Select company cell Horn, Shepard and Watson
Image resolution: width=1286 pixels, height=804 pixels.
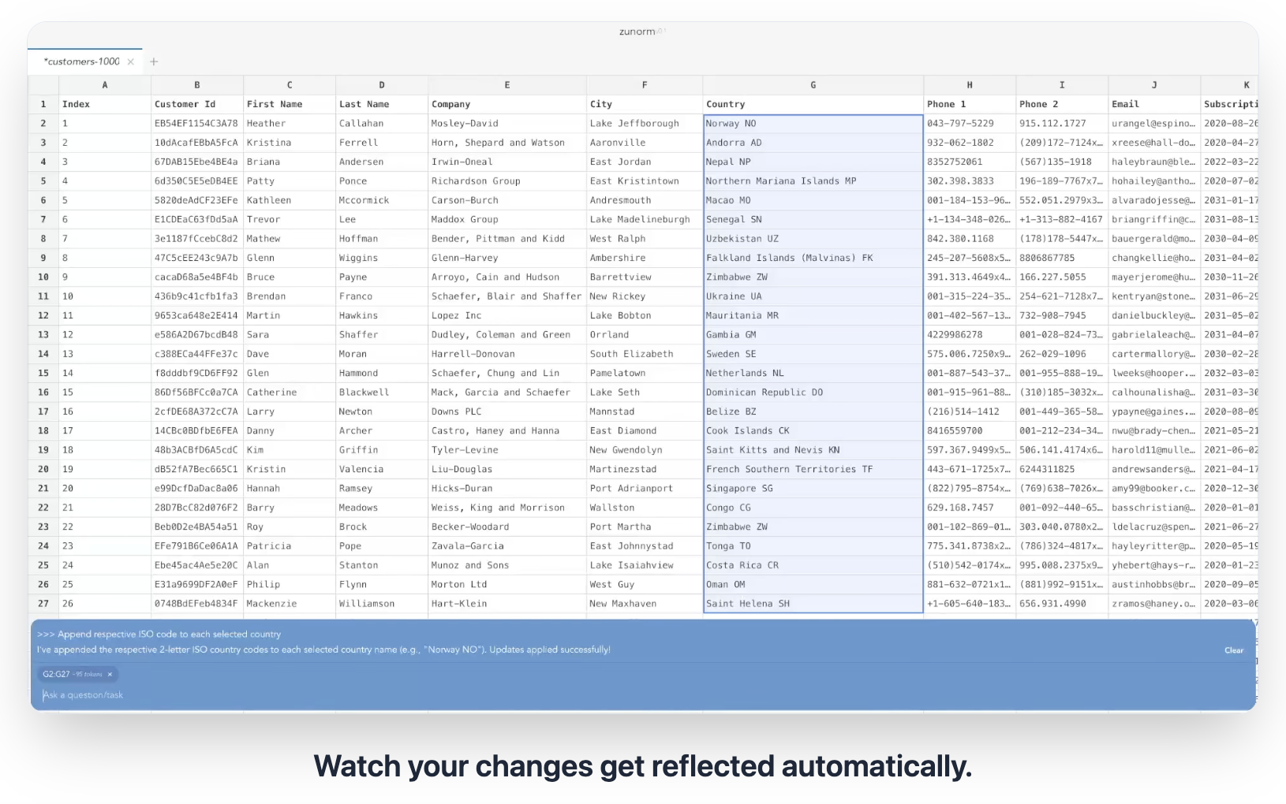pyautogui.click(x=507, y=143)
